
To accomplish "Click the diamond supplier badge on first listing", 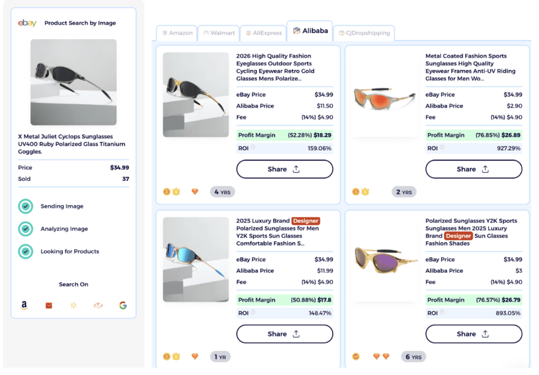I will [195, 192].
